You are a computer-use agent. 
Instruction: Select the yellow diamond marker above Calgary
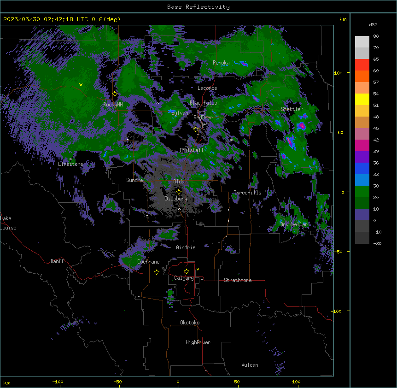pos(187,271)
